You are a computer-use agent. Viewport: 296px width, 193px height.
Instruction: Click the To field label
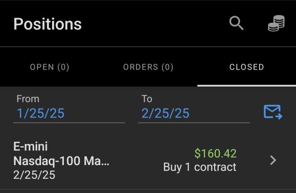pyautogui.click(x=147, y=99)
